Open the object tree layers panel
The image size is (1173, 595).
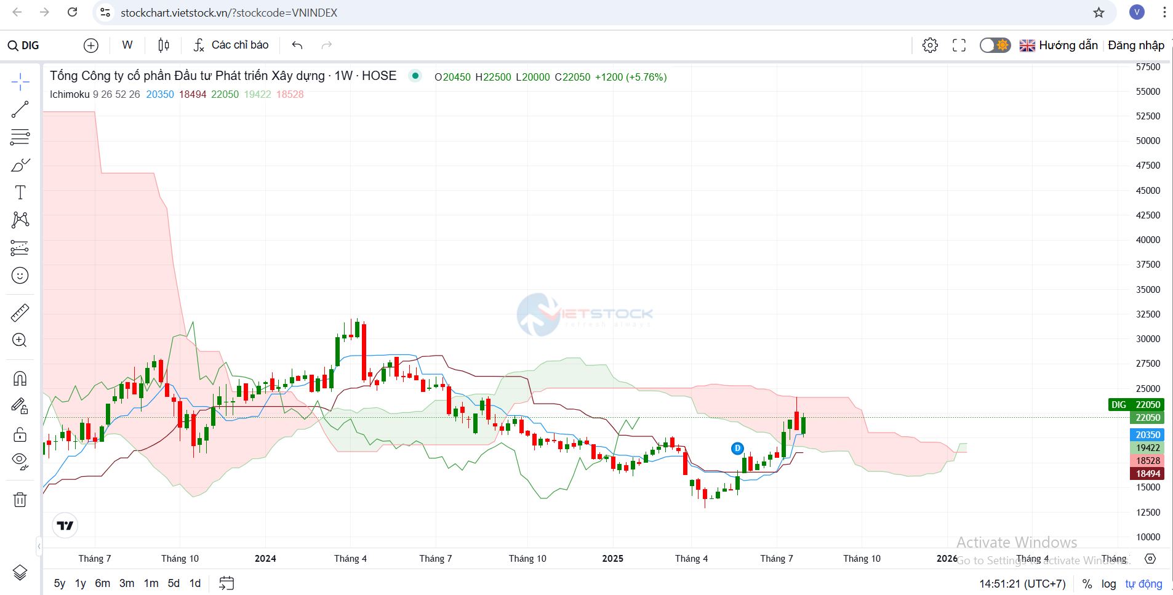[20, 573]
